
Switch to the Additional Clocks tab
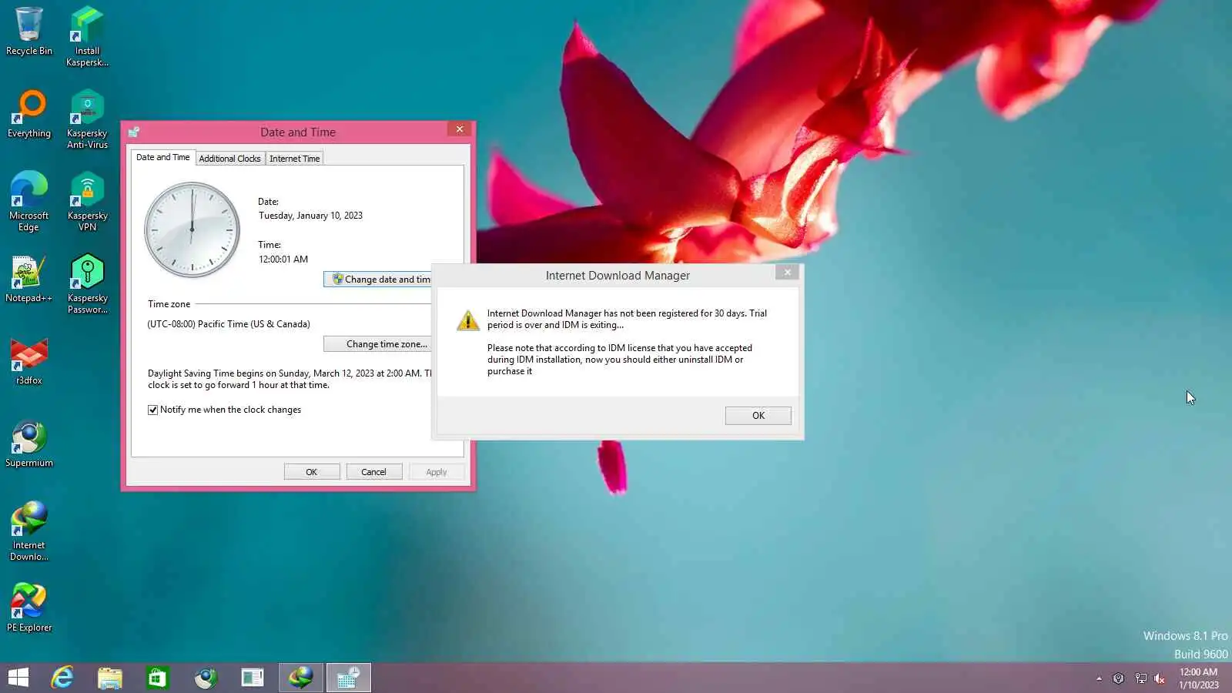click(x=229, y=159)
